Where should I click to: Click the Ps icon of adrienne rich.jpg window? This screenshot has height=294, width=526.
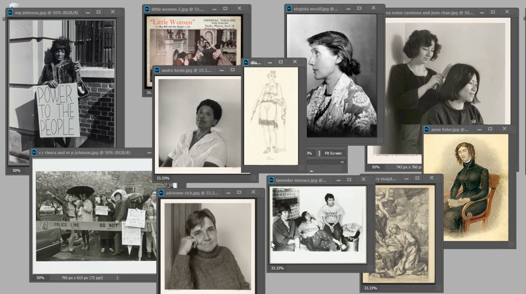point(161,193)
